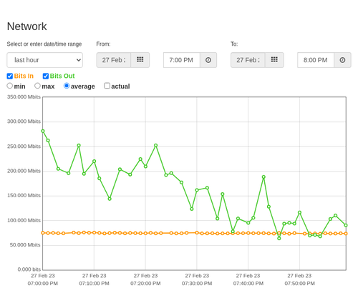Enable the actual checkbox

[x=107, y=86]
